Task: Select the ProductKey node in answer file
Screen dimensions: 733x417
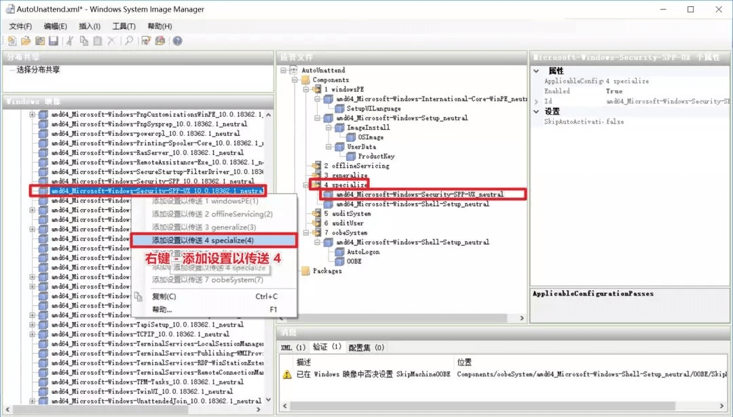Action: pyautogui.click(x=376, y=156)
